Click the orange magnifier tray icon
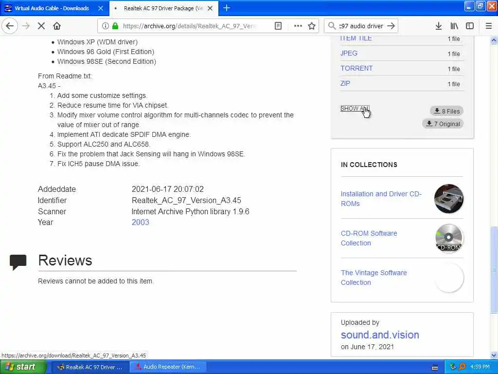The height and width of the screenshot is (374, 498). pos(462,367)
